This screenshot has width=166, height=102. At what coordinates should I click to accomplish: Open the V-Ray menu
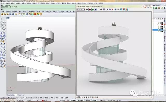point(96,3)
